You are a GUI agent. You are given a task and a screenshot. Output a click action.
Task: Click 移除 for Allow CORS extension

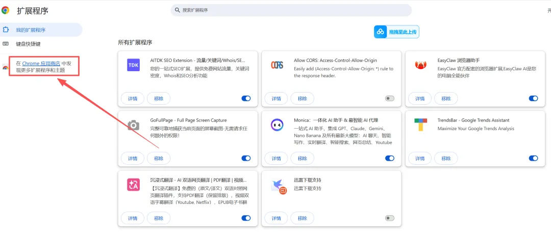click(302, 99)
